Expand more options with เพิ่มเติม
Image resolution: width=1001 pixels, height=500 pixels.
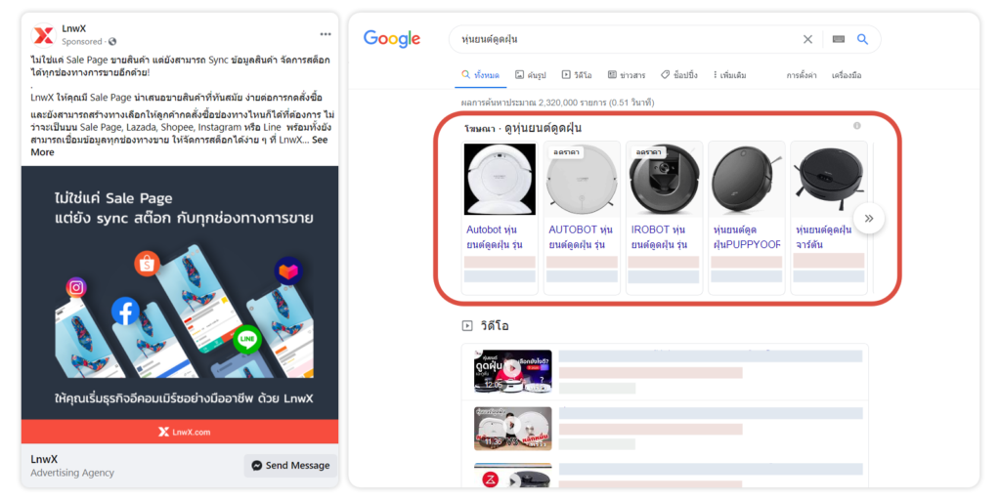pos(728,75)
